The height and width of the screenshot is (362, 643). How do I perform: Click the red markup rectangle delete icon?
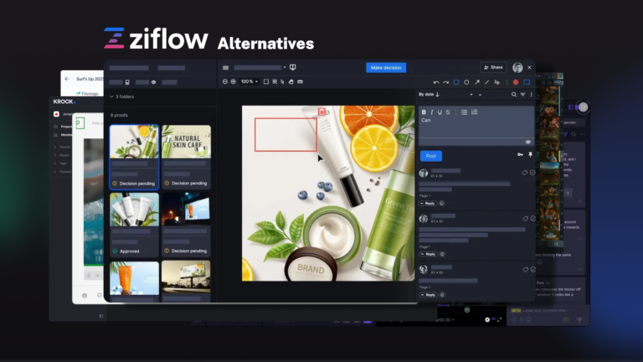pyautogui.click(x=321, y=112)
